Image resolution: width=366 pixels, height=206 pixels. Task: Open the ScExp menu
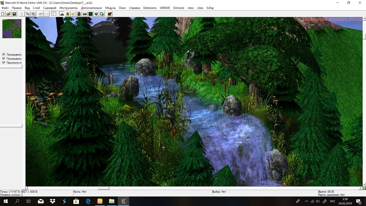(x=210, y=8)
